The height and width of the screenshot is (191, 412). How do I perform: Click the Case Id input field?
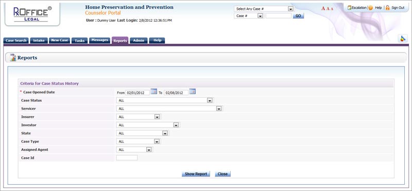pos(127,158)
